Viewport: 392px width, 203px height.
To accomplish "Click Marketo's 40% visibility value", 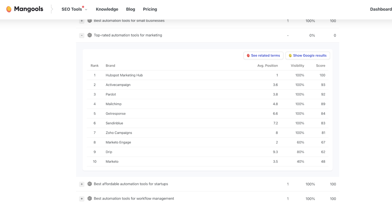I will (300, 162).
